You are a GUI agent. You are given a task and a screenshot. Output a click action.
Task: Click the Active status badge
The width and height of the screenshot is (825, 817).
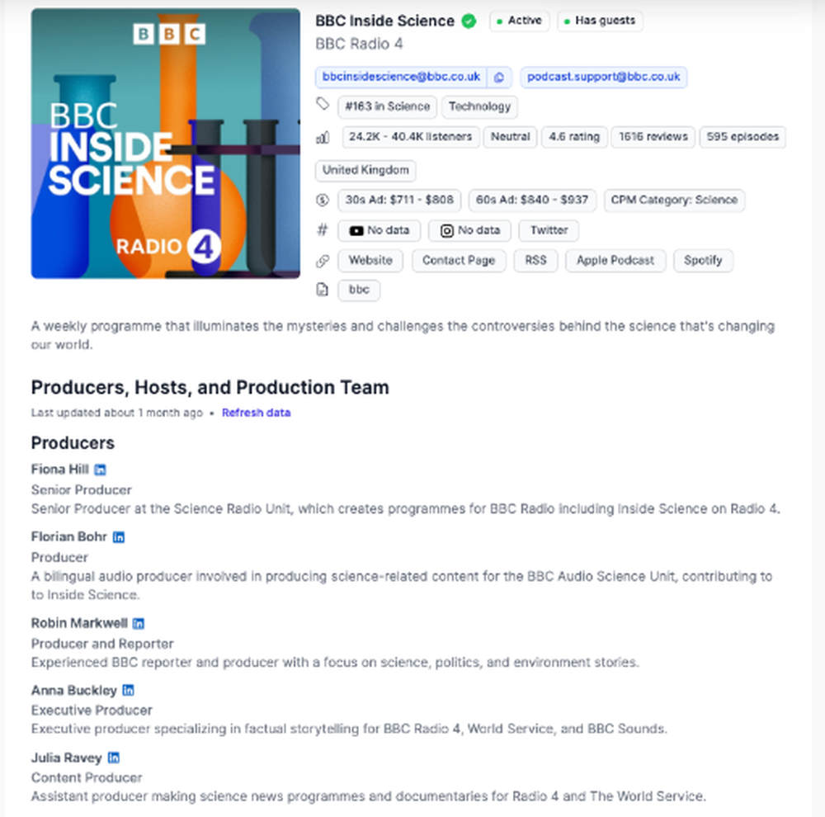point(519,21)
